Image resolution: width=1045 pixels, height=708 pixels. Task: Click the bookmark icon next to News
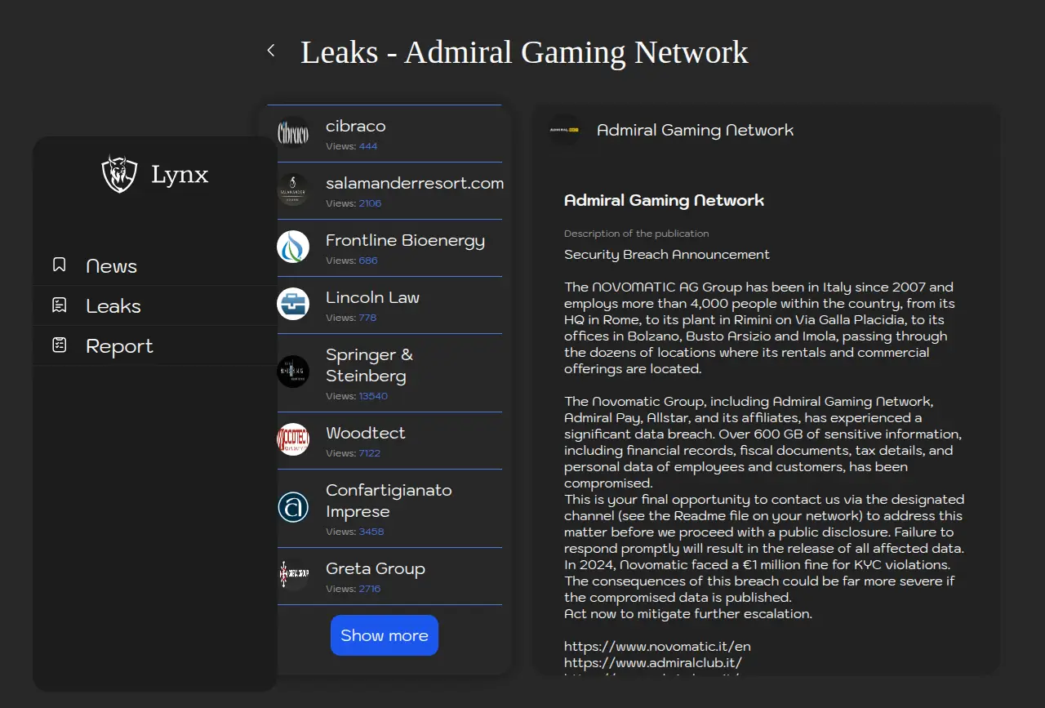[x=59, y=265]
